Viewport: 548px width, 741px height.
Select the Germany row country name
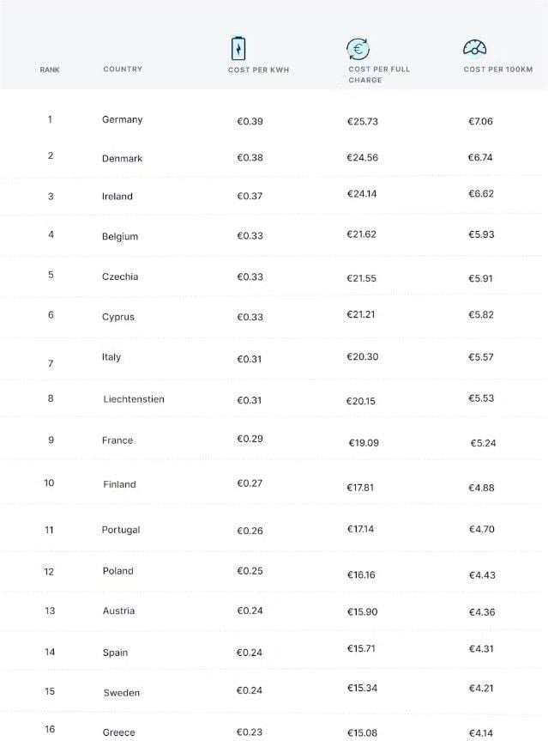tap(123, 119)
